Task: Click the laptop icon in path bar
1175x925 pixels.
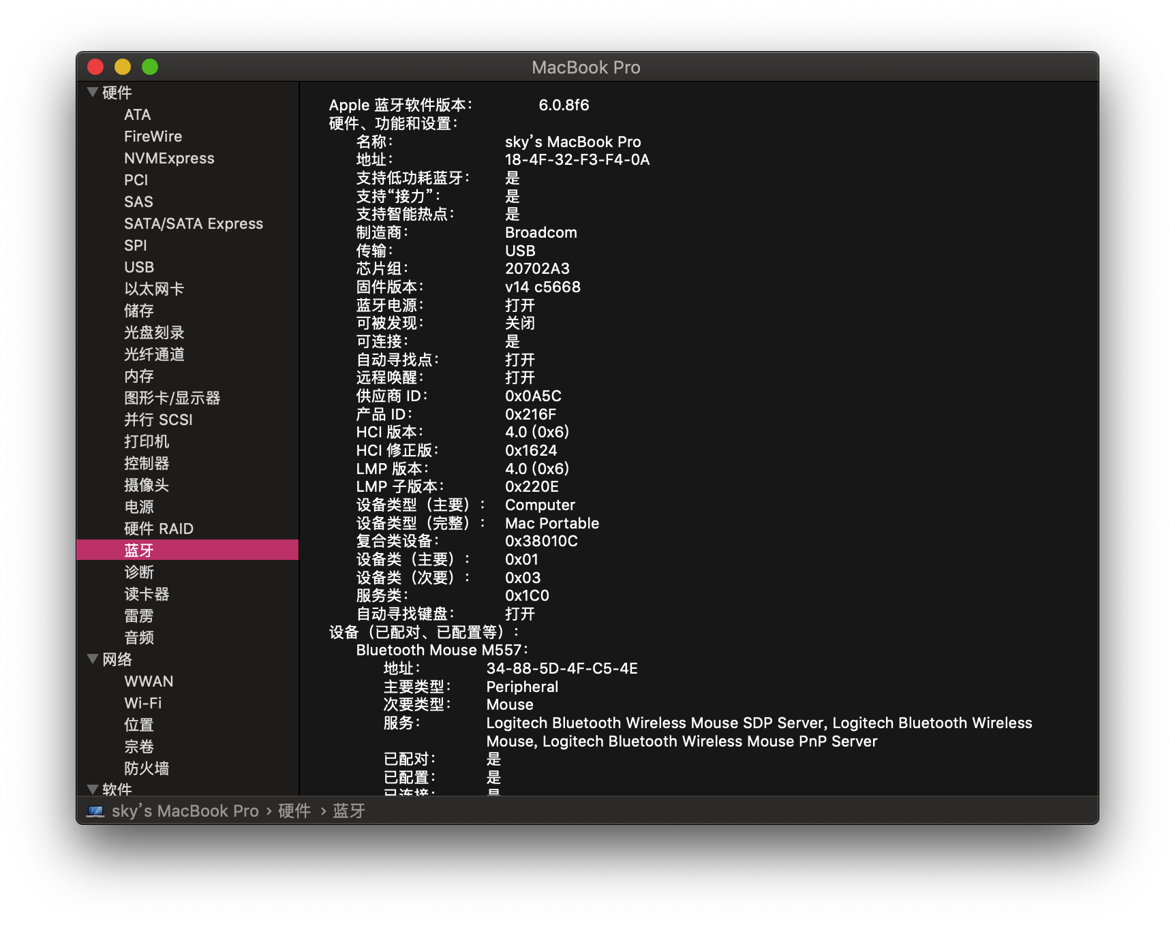Action: click(96, 811)
